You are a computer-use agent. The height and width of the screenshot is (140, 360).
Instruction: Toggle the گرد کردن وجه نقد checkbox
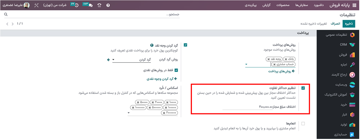pos(185,45)
